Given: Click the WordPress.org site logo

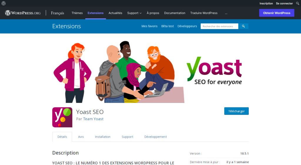Looking at the screenshot, I should click(23, 13).
